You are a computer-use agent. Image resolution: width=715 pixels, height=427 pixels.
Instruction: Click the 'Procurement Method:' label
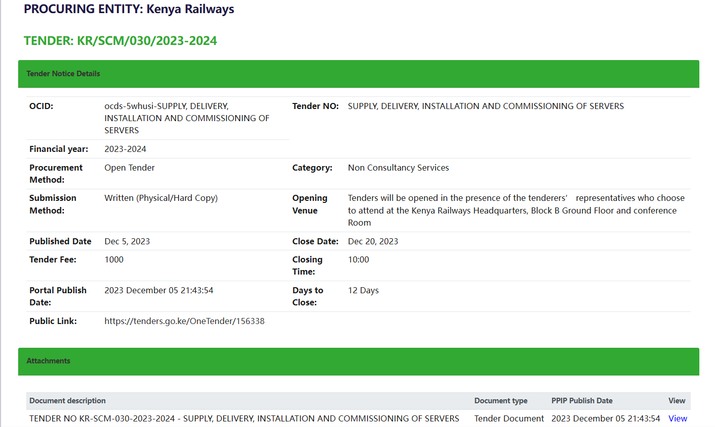tap(56, 174)
